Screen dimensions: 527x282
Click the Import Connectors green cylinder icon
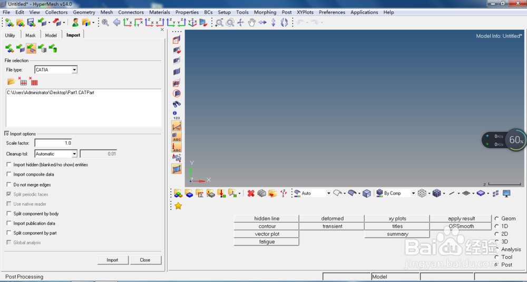click(53, 49)
